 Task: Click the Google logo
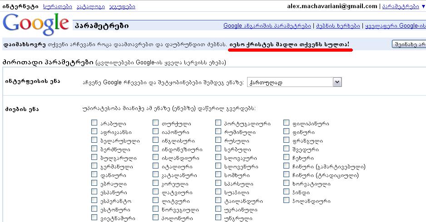(35, 24)
